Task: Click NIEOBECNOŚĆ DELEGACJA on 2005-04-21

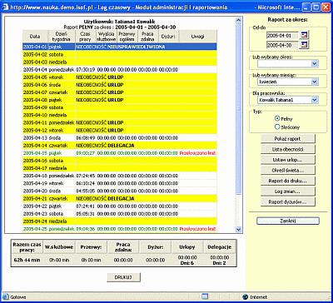Action: coord(105,199)
